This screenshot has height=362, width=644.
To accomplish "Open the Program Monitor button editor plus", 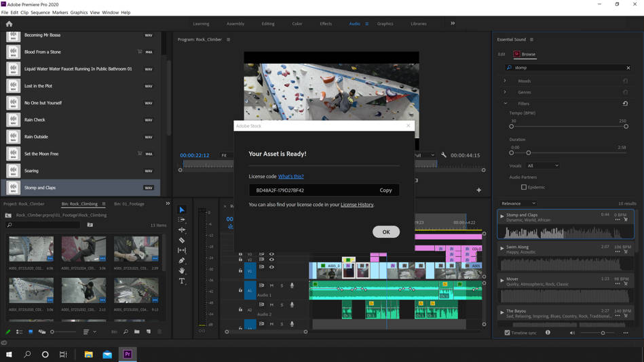I will 479,190.
